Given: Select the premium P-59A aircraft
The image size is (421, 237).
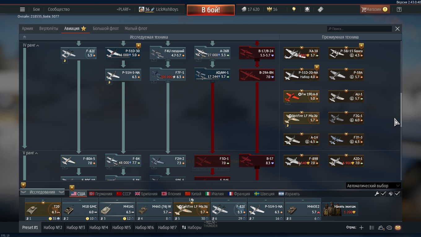Looking at the screenshot, I should (346, 75).
